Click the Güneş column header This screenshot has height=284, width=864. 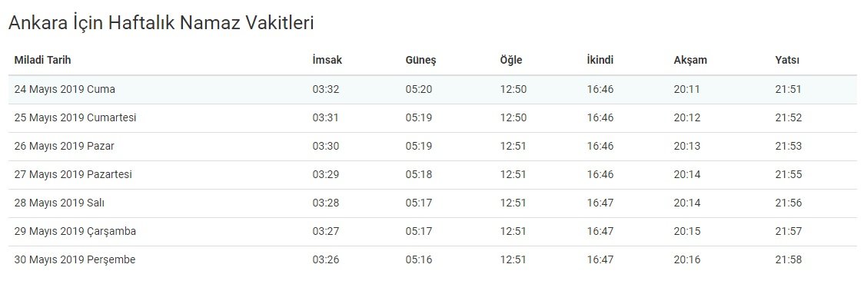click(x=420, y=61)
